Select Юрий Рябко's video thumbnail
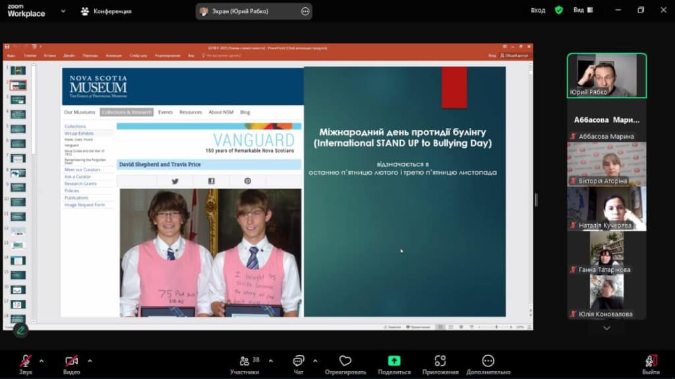The image size is (675, 379). click(x=606, y=75)
